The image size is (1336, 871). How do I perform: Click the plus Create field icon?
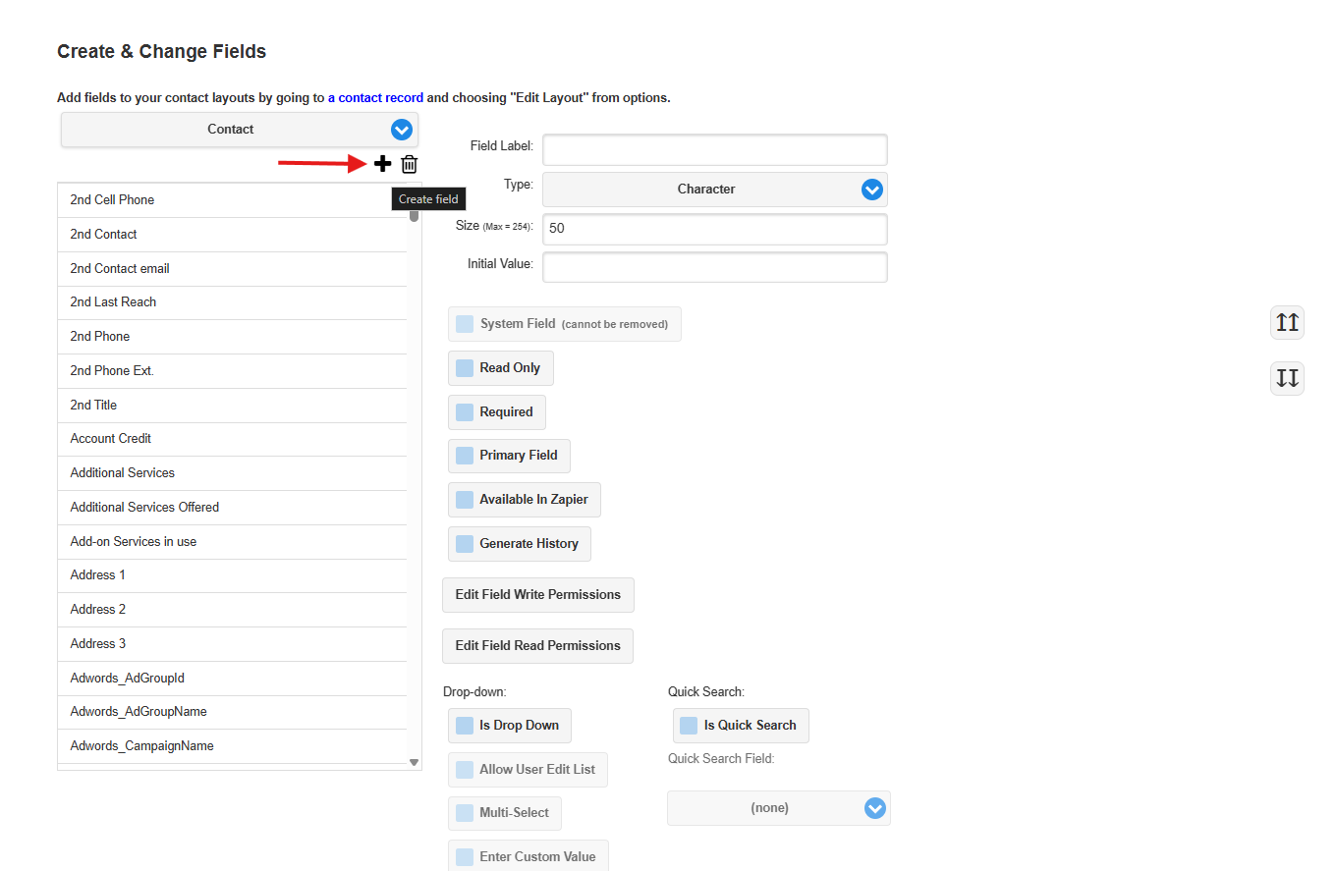[x=383, y=164]
